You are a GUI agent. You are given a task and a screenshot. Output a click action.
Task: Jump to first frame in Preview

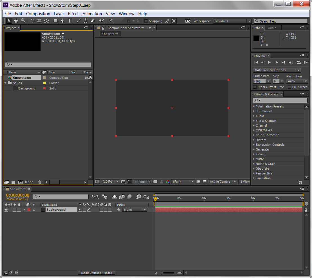[256, 62]
